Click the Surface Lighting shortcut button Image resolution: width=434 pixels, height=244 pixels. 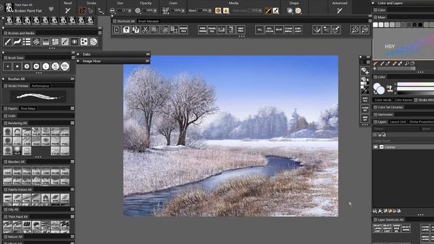[298, 30]
